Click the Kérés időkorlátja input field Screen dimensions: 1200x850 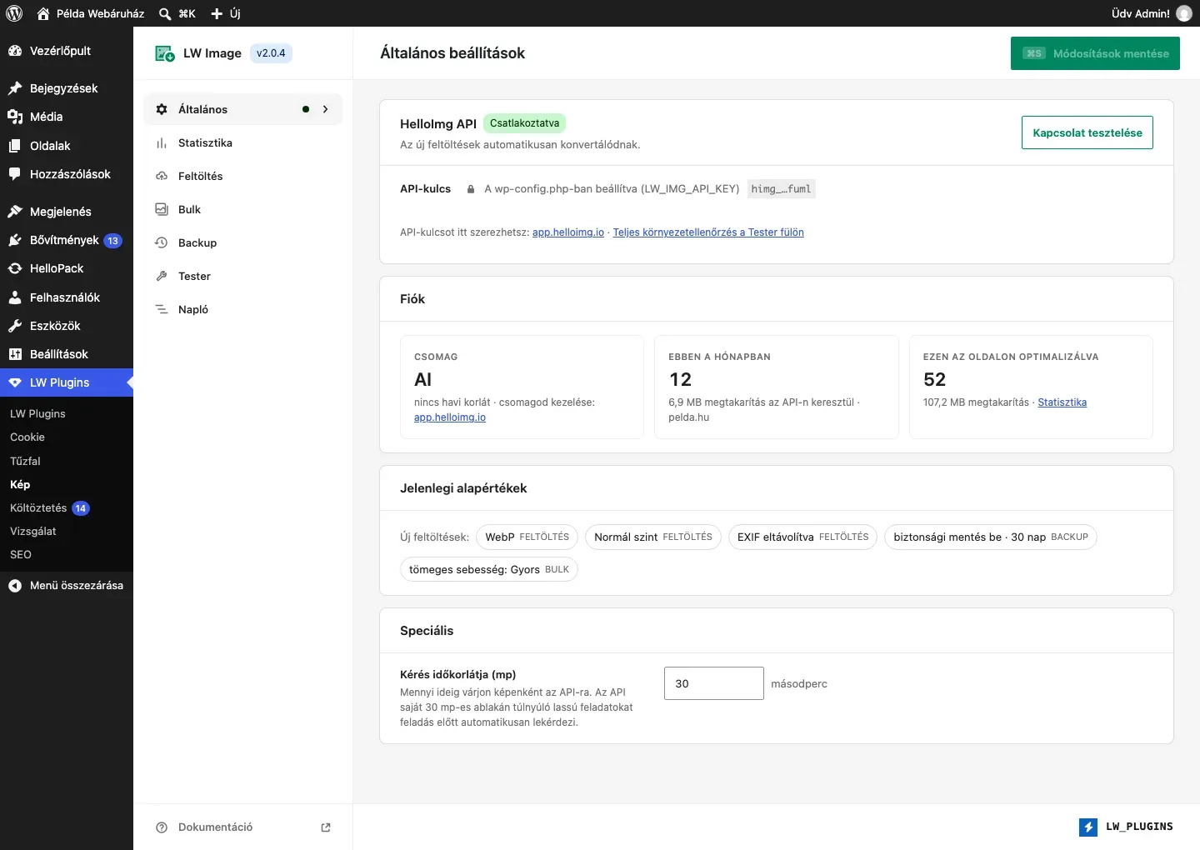(x=714, y=683)
